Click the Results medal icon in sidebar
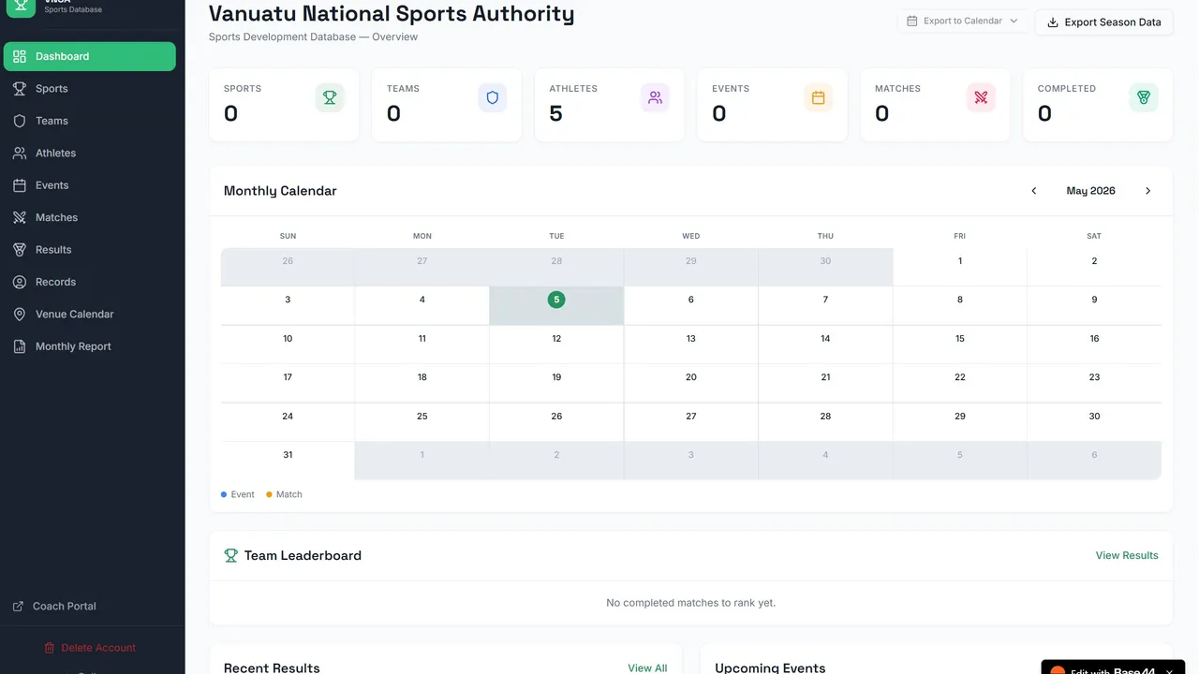Image resolution: width=1199 pixels, height=674 pixels. (x=19, y=250)
